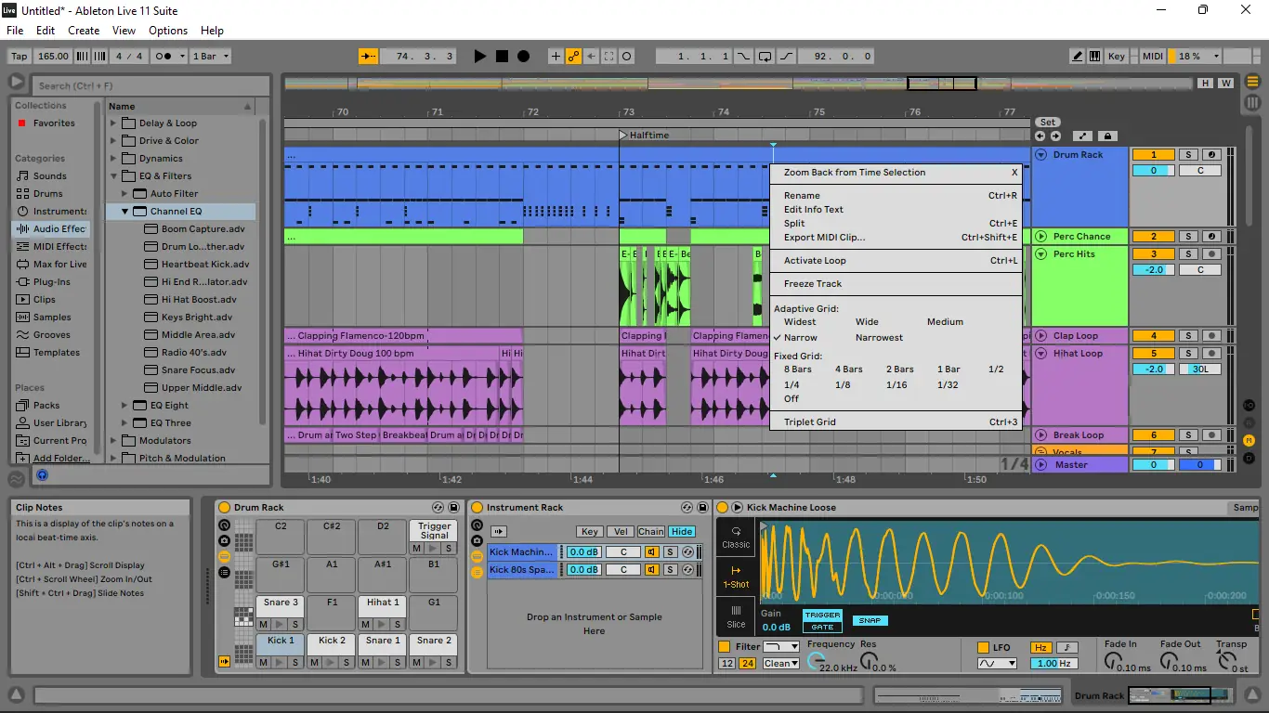The height and width of the screenshot is (713, 1269).
Task: Toggle the metronome button
Action: tap(164, 57)
